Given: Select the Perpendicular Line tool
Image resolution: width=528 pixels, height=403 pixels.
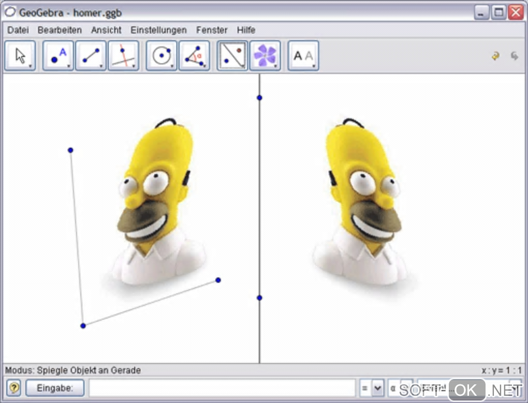Looking at the screenshot, I should click(123, 55).
